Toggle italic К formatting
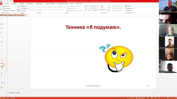Screen dimensions: 177x99 [x=32, y=10]
